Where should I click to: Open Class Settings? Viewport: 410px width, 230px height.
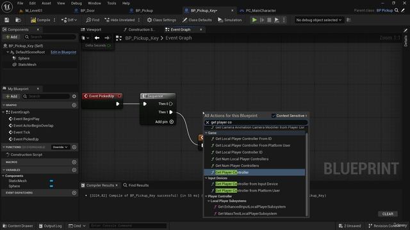click(161, 20)
